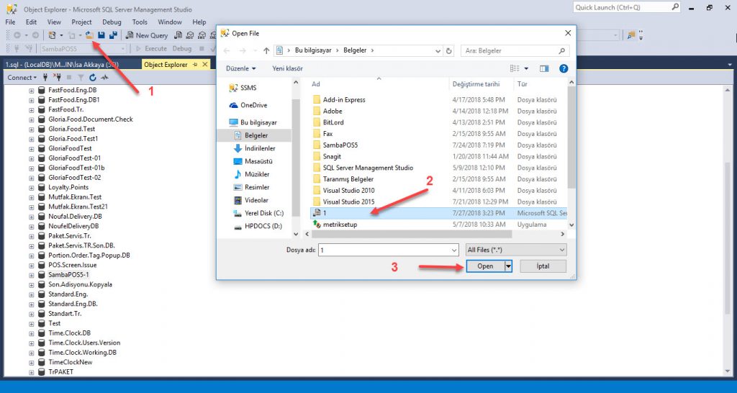Open the Project menu
This screenshot has height=393, width=737.
[x=82, y=22]
